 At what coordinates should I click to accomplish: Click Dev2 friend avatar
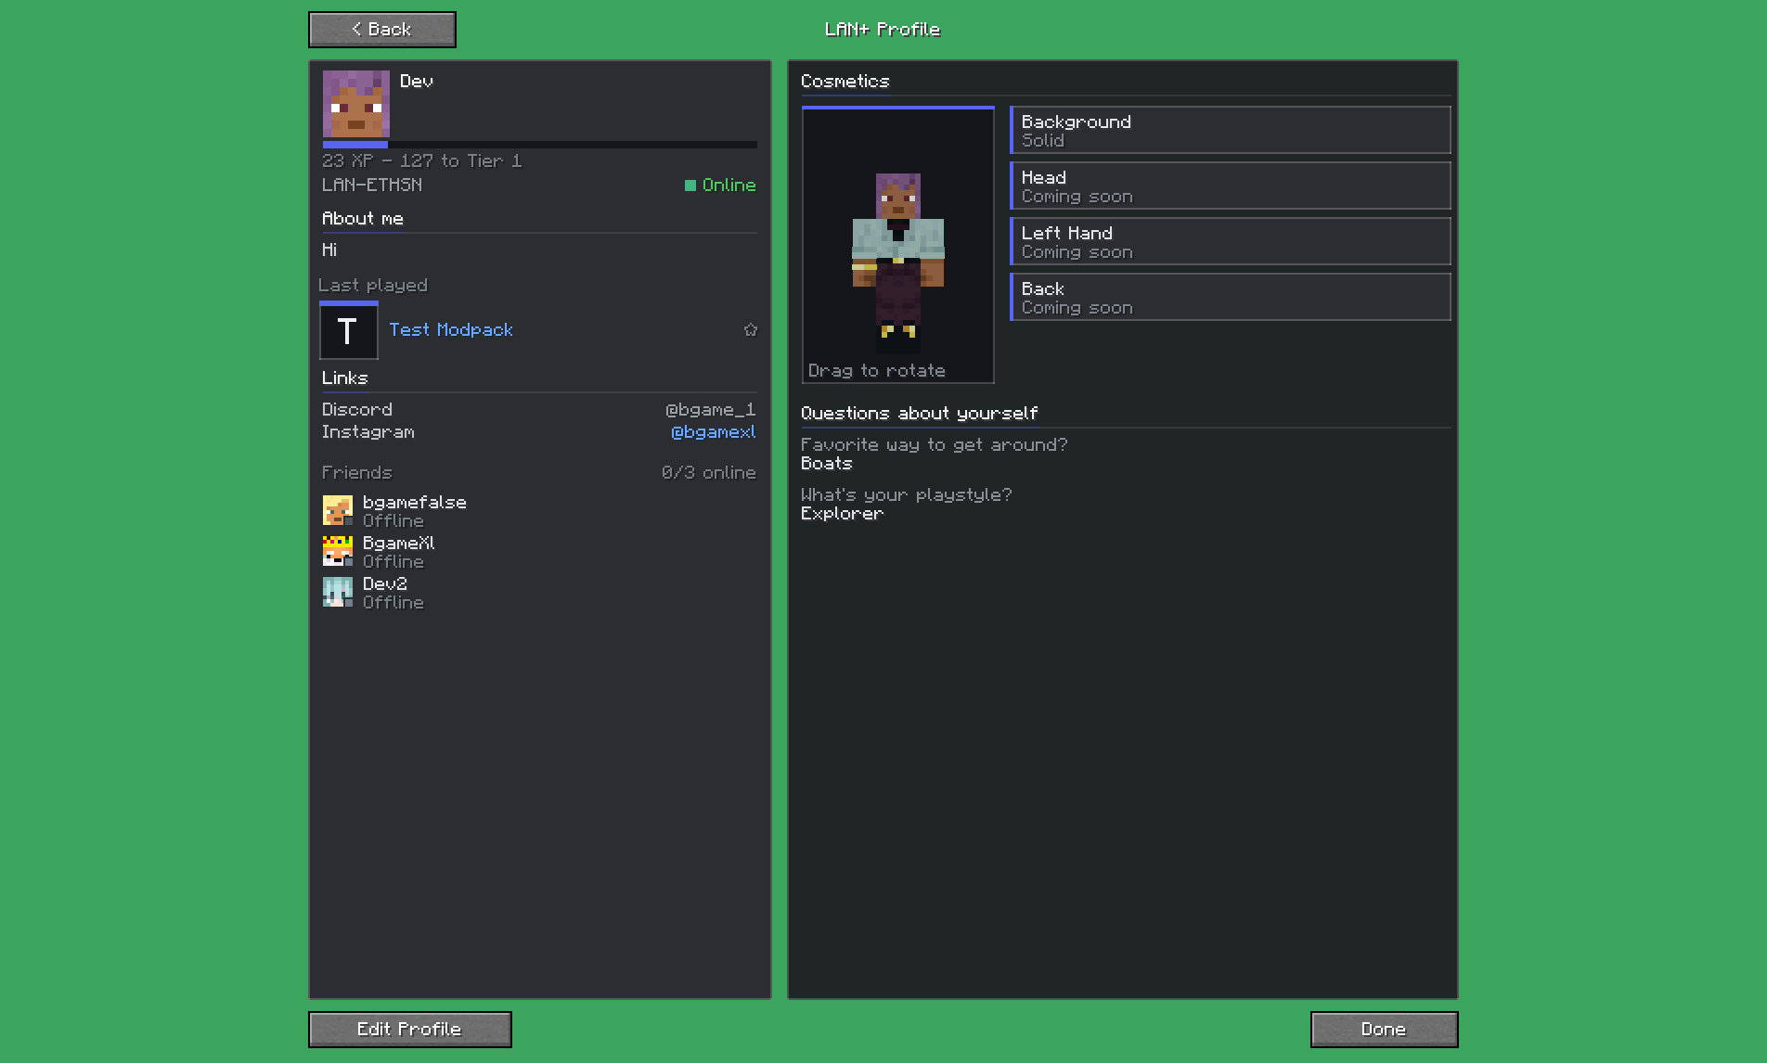338,592
